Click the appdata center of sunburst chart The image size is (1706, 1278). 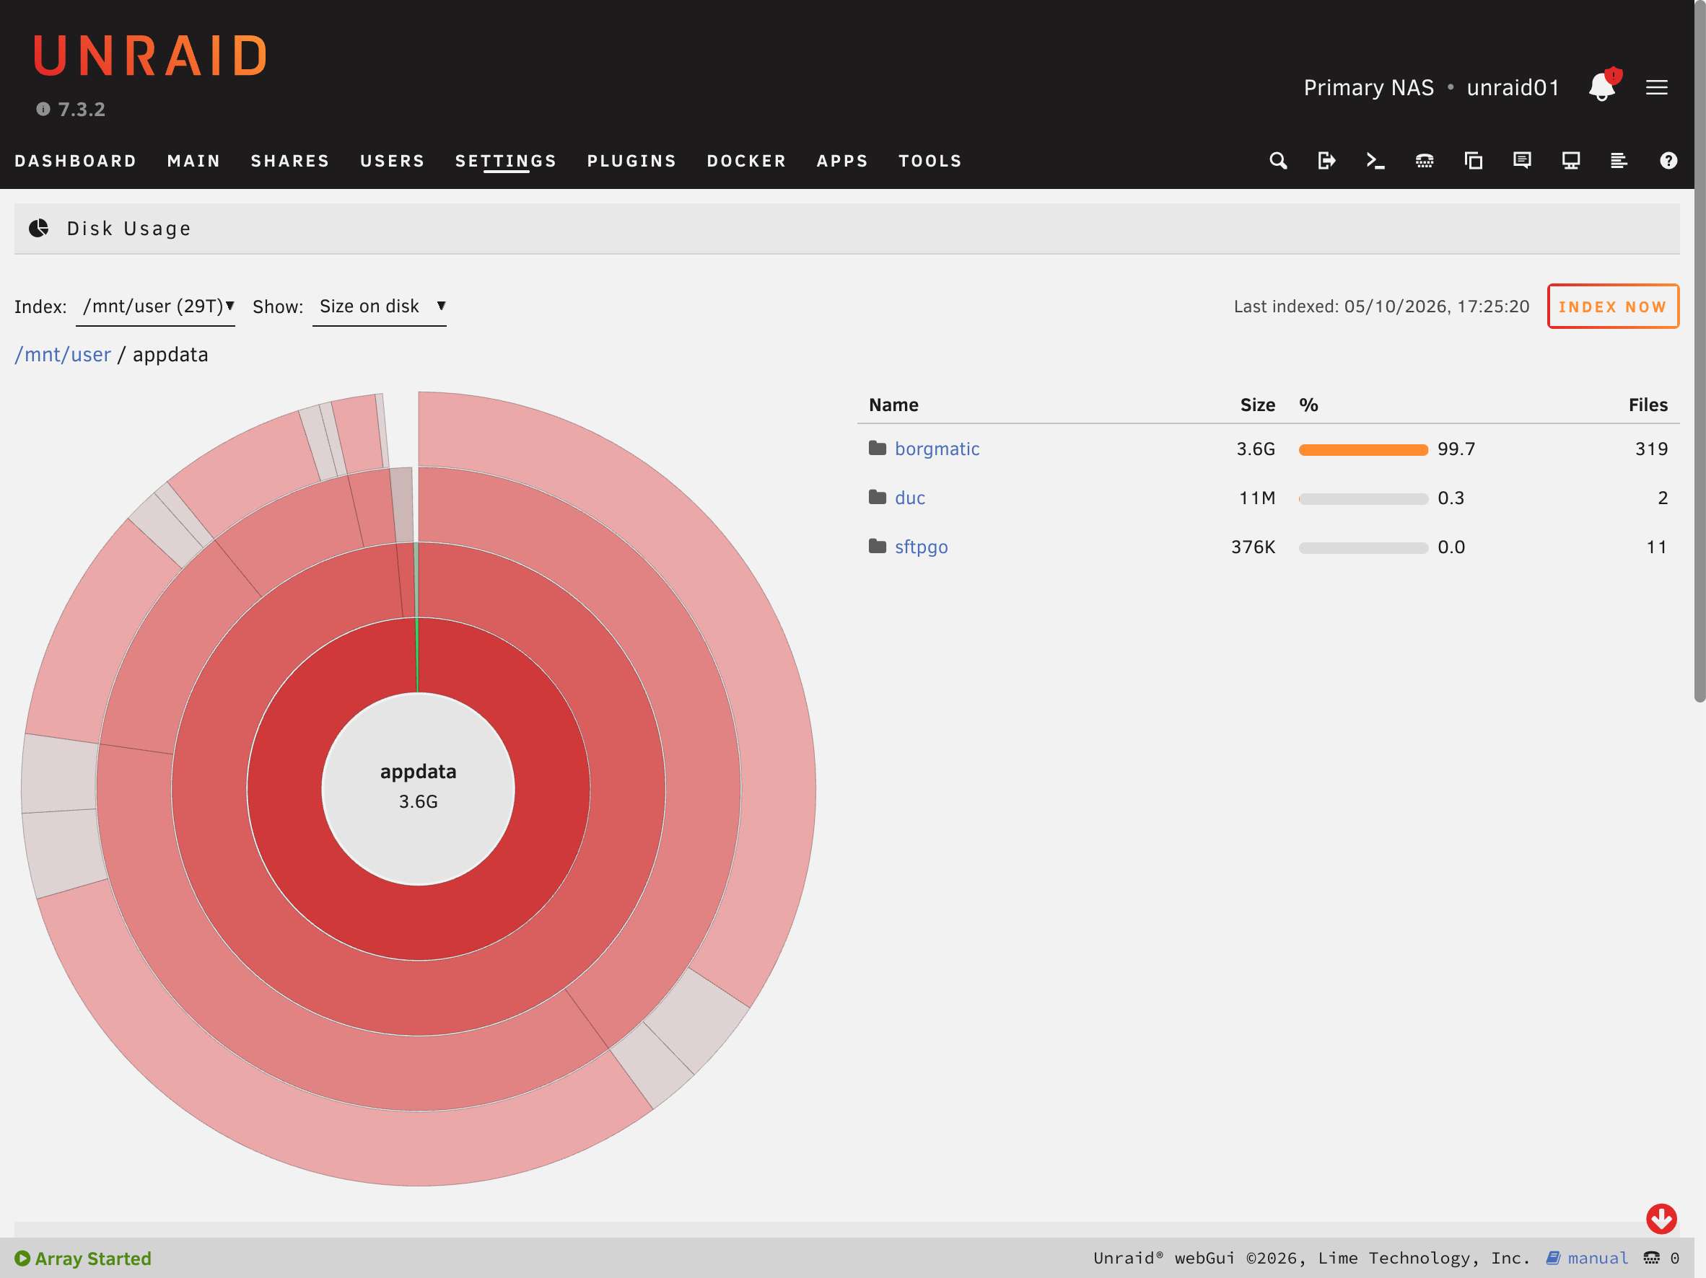(x=418, y=788)
